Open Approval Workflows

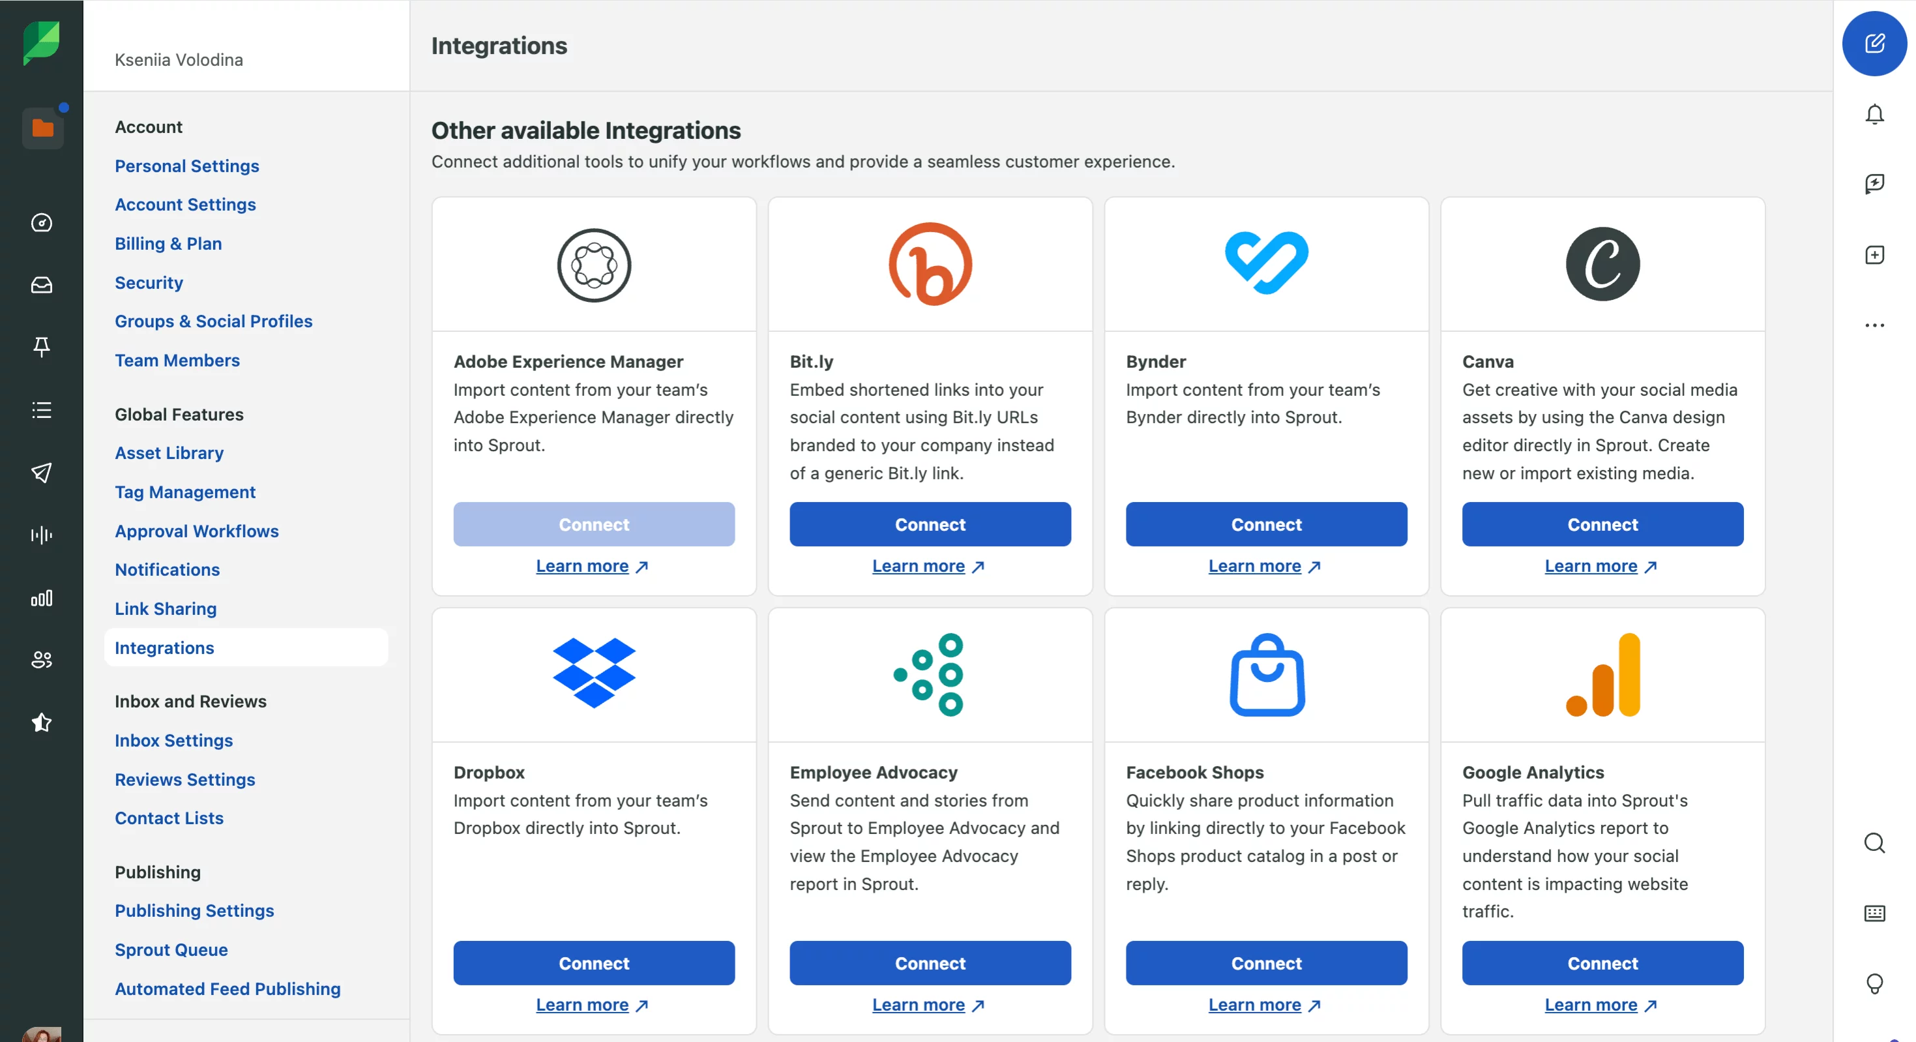(x=196, y=531)
